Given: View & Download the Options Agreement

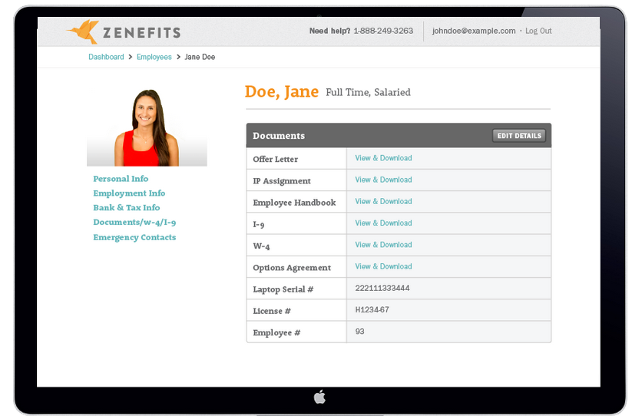Looking at the screenshot, I should click(x=384, y=266).
